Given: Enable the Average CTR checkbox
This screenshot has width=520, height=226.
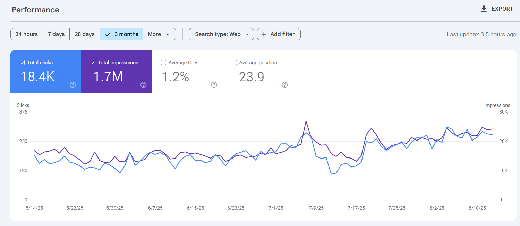Looking at the screenshot, I should (164, 63).
